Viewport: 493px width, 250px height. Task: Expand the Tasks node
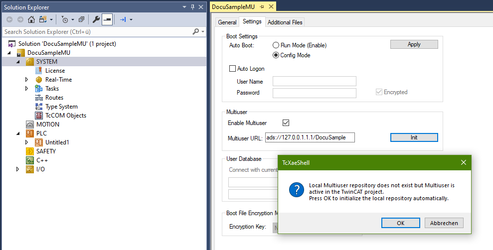27,89
